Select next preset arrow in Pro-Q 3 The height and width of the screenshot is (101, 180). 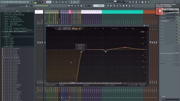pyautogui.click(x=126, y=29)
